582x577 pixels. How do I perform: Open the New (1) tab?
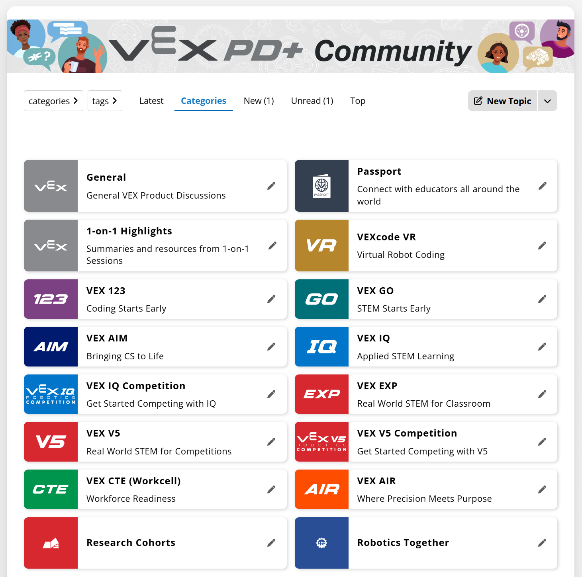click(259, 101)
